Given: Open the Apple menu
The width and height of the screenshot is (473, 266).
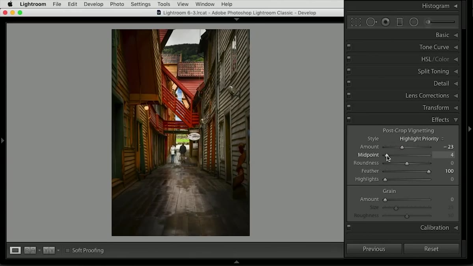Looking at the screenshot, I should (x=10, y=4).
